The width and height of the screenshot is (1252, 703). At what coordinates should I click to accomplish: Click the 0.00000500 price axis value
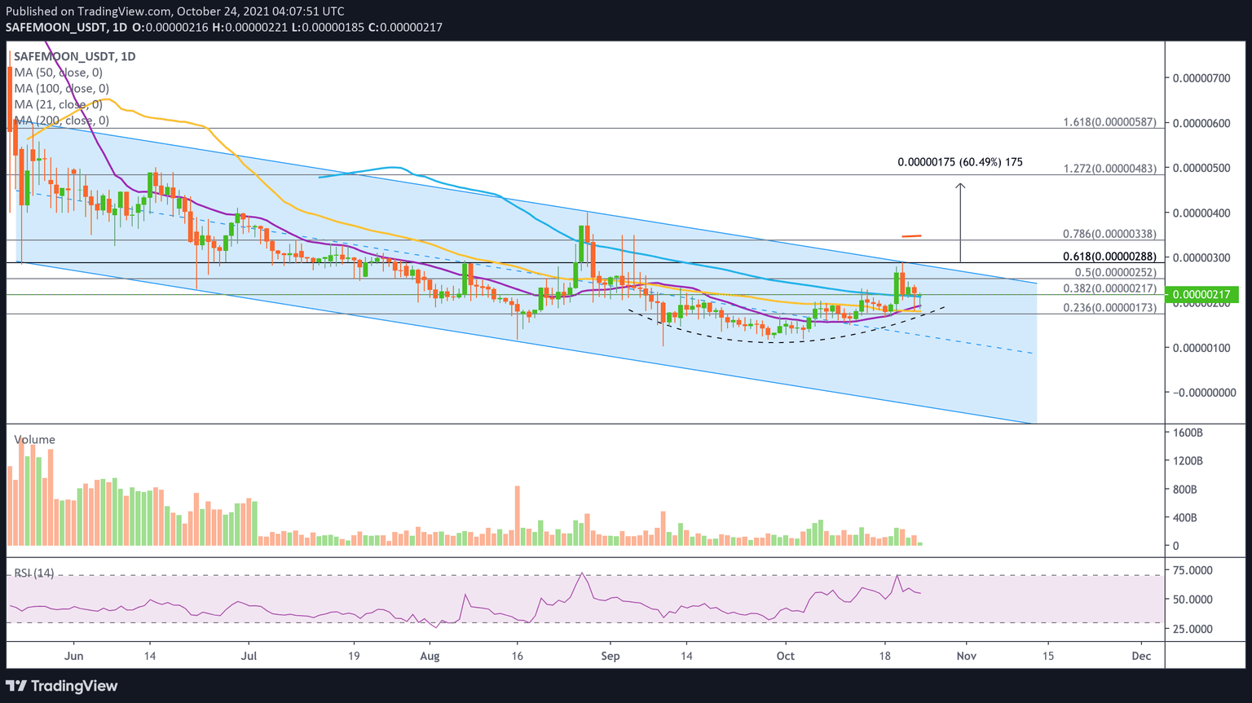click(1201, 168)
